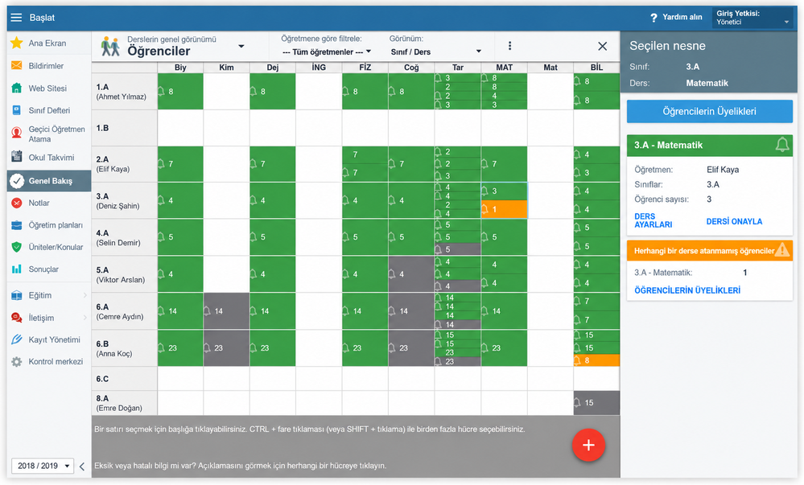Expand the Eğitim sidebar menu
Image resolution: width=804 pixels, height=485 pixels.
(x=49, y=295)
